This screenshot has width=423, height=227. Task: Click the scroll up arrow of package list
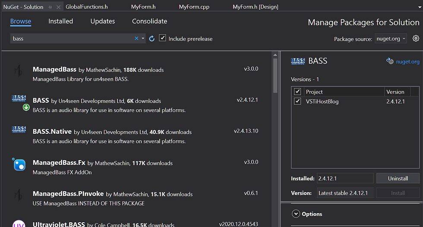point(275,55)
